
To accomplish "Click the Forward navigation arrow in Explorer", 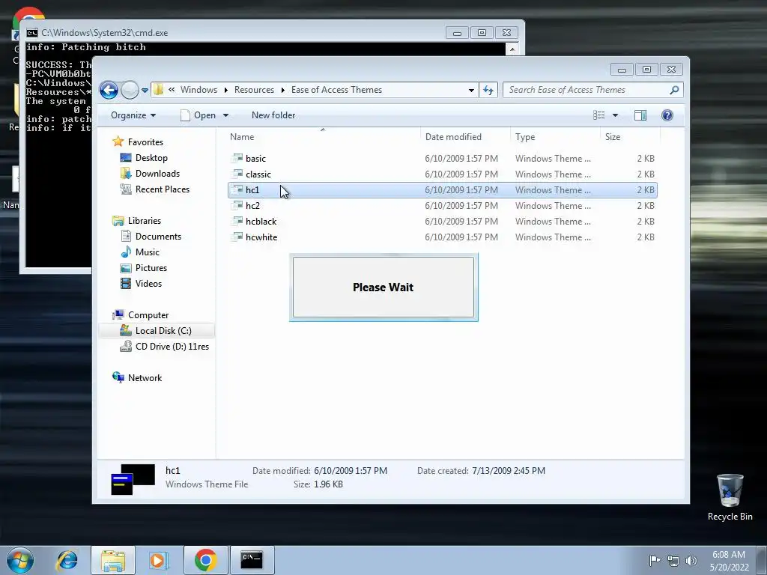I will click(130, 90).
